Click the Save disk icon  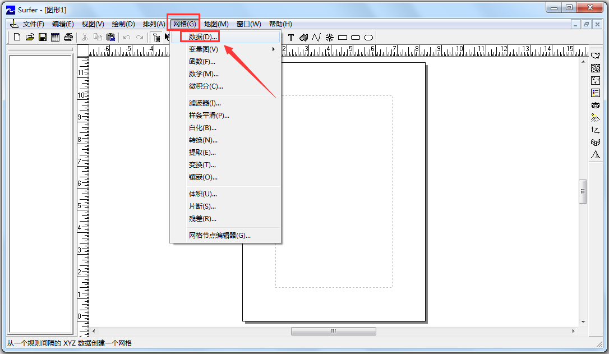pyautogui.click(x=43, y=37)
